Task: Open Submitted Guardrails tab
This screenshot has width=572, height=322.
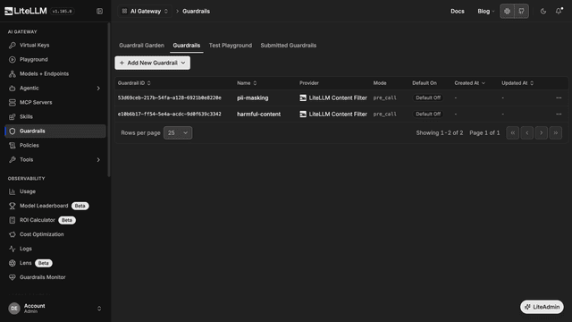Action: (x=288, y=46)
